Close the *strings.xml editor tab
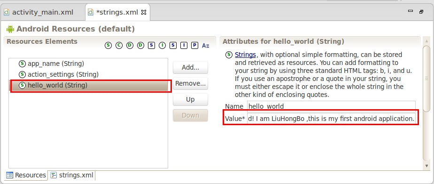 pos(144,12)
